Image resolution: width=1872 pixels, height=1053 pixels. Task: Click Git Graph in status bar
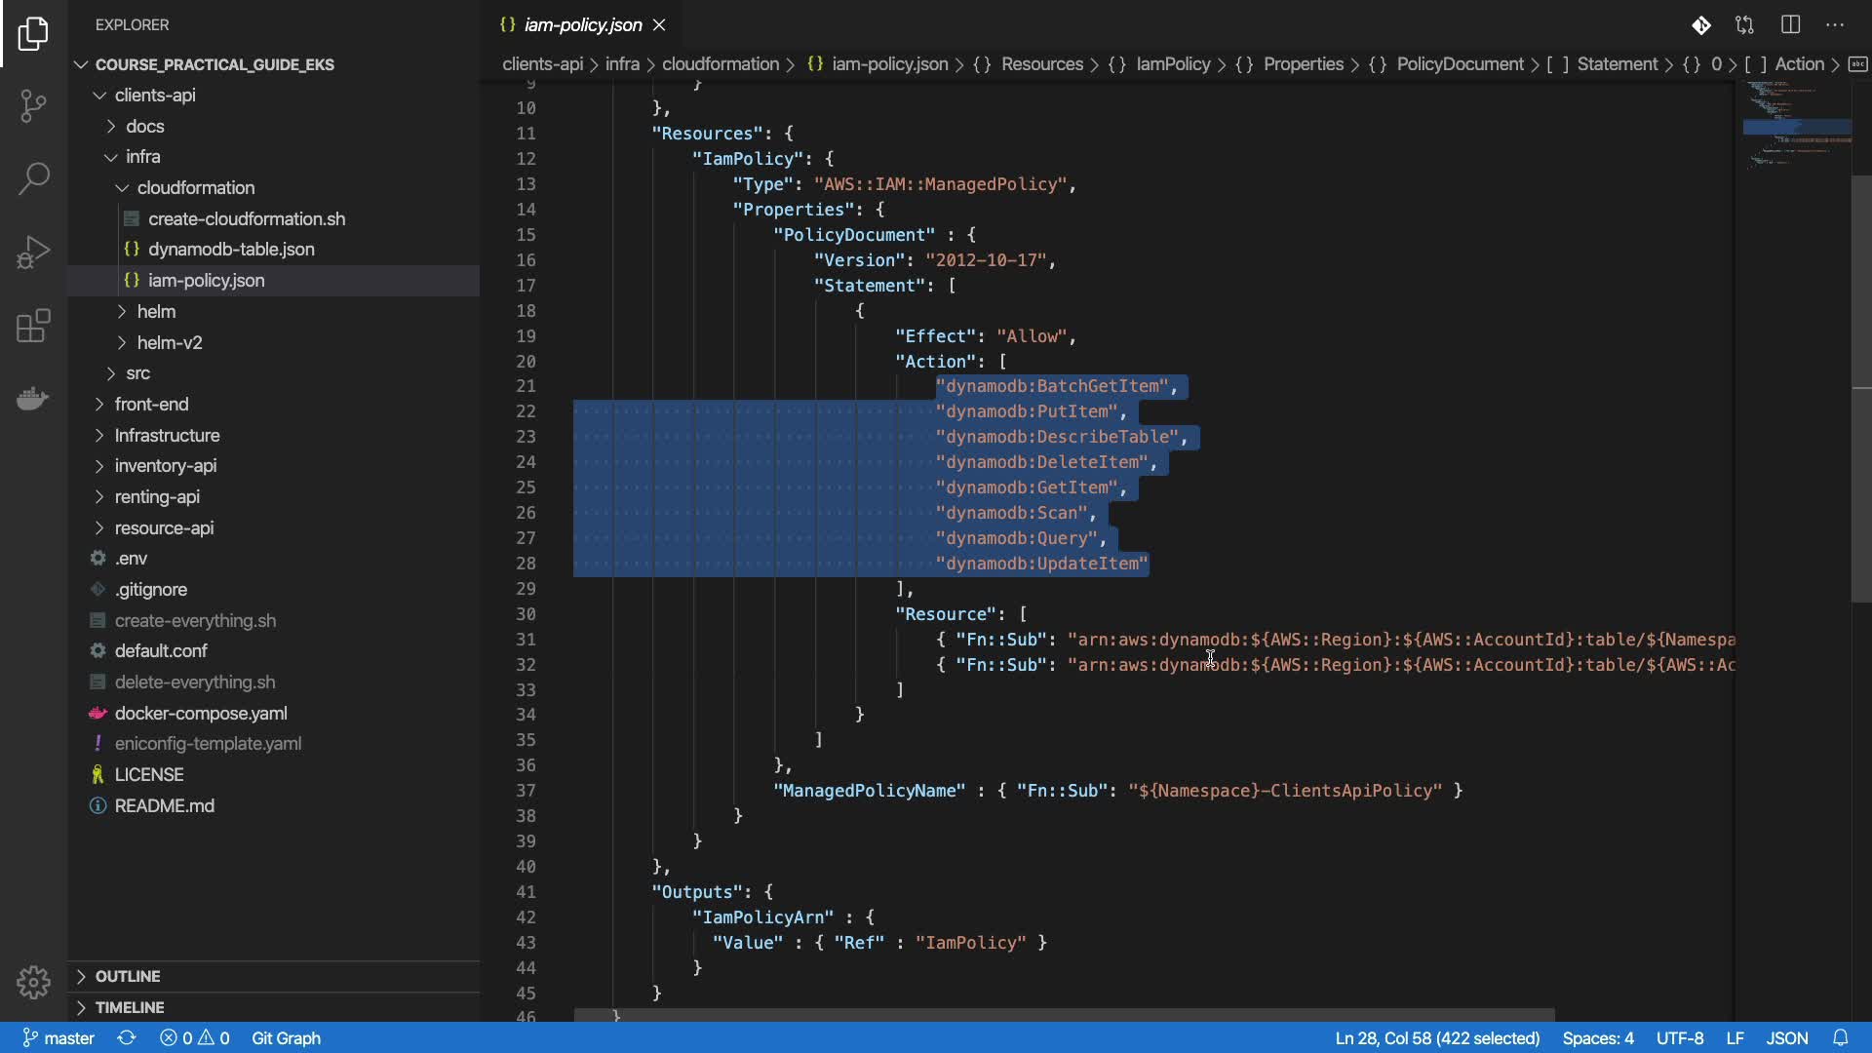tap(286, 1038)
